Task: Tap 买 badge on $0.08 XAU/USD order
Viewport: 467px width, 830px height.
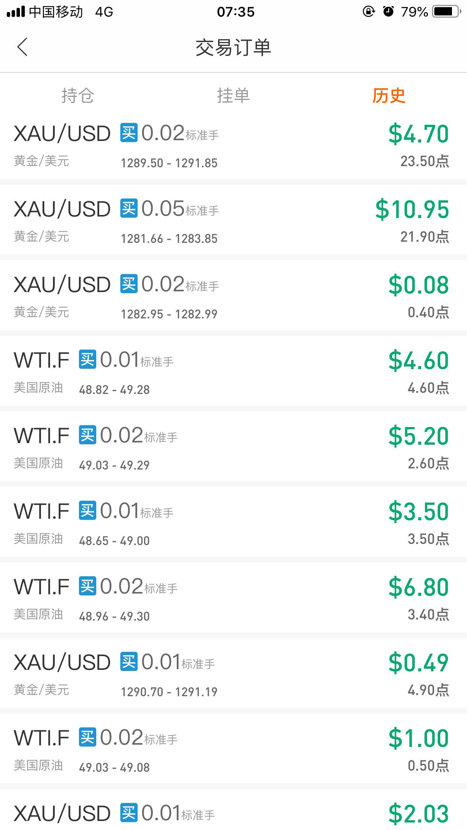Action: pos(129,284)
